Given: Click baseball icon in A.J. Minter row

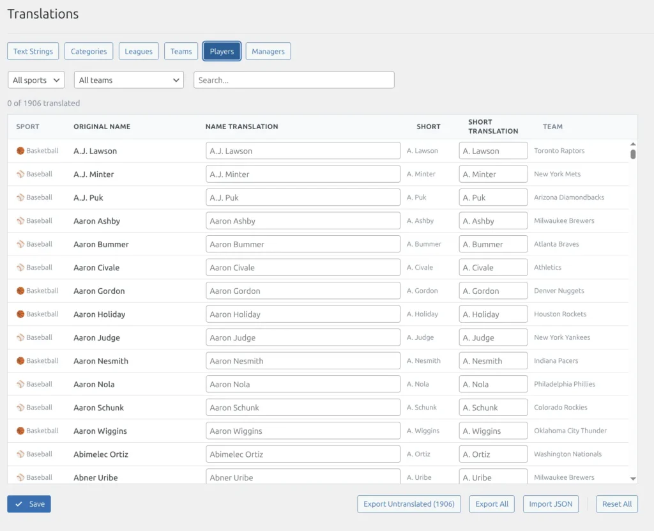Looking at the screenshot, I should click(x=20, y=174).
